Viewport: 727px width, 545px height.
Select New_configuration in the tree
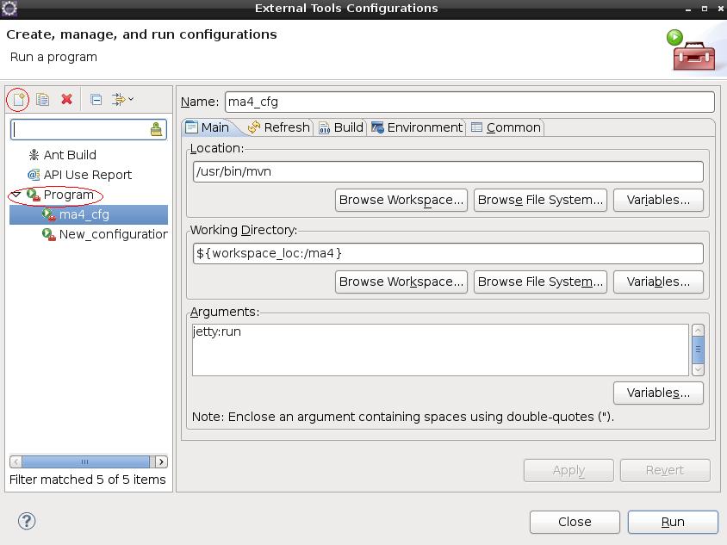(x=112, y=234)
